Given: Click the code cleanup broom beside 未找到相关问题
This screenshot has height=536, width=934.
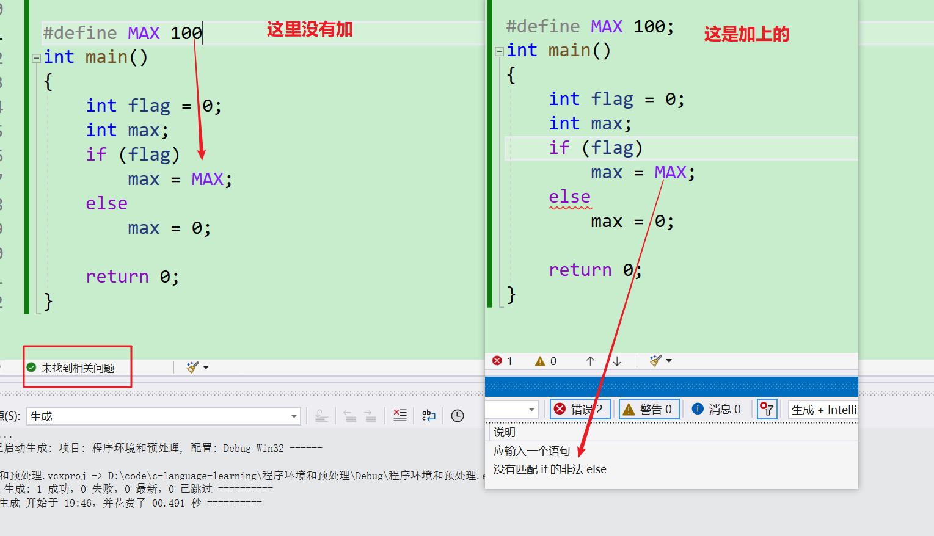Looking at the screenshot, I should pyautogui.click(x=192, y=368).
